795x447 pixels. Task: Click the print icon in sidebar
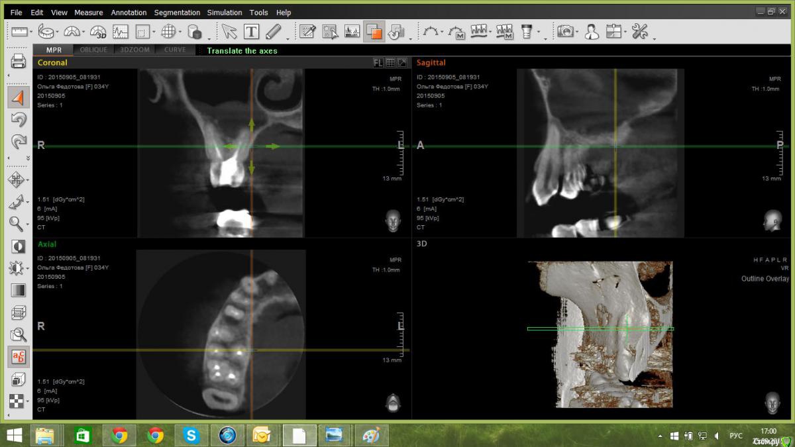[18, 62]
